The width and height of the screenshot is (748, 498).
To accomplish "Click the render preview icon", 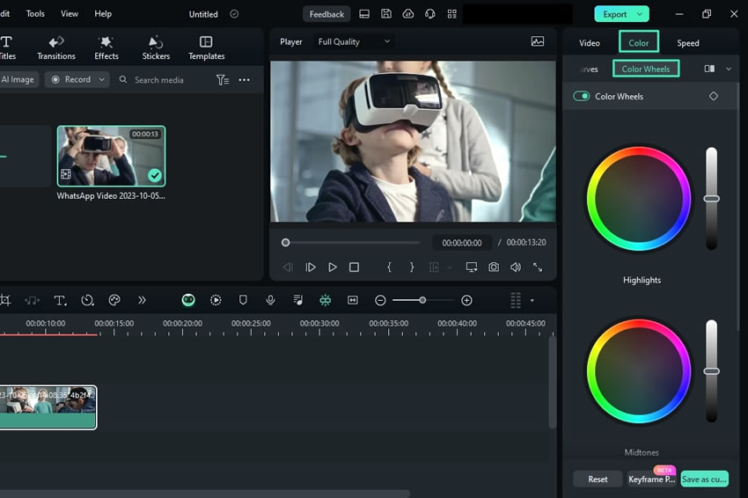I will tap(216, 300).
